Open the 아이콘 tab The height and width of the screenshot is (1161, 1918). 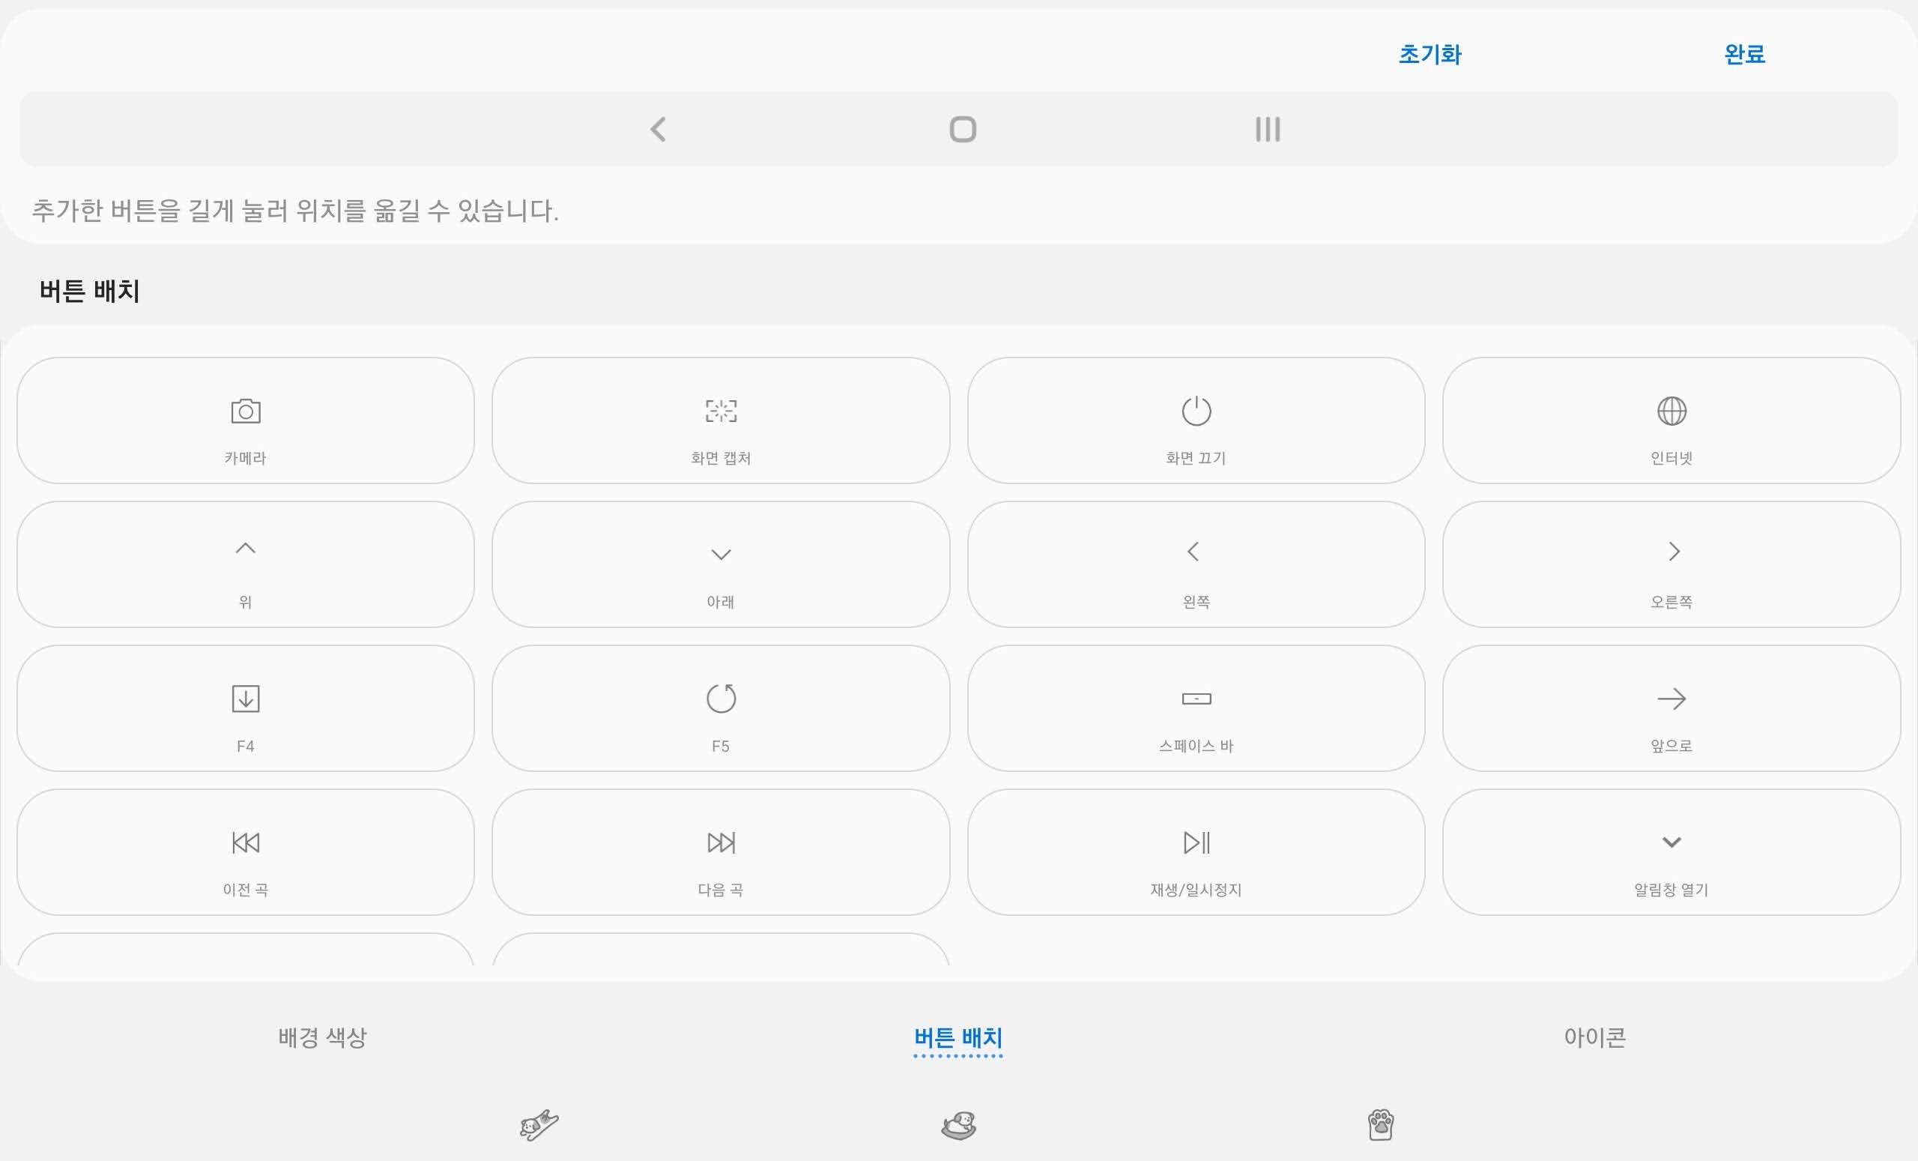click(1594, 1037)
